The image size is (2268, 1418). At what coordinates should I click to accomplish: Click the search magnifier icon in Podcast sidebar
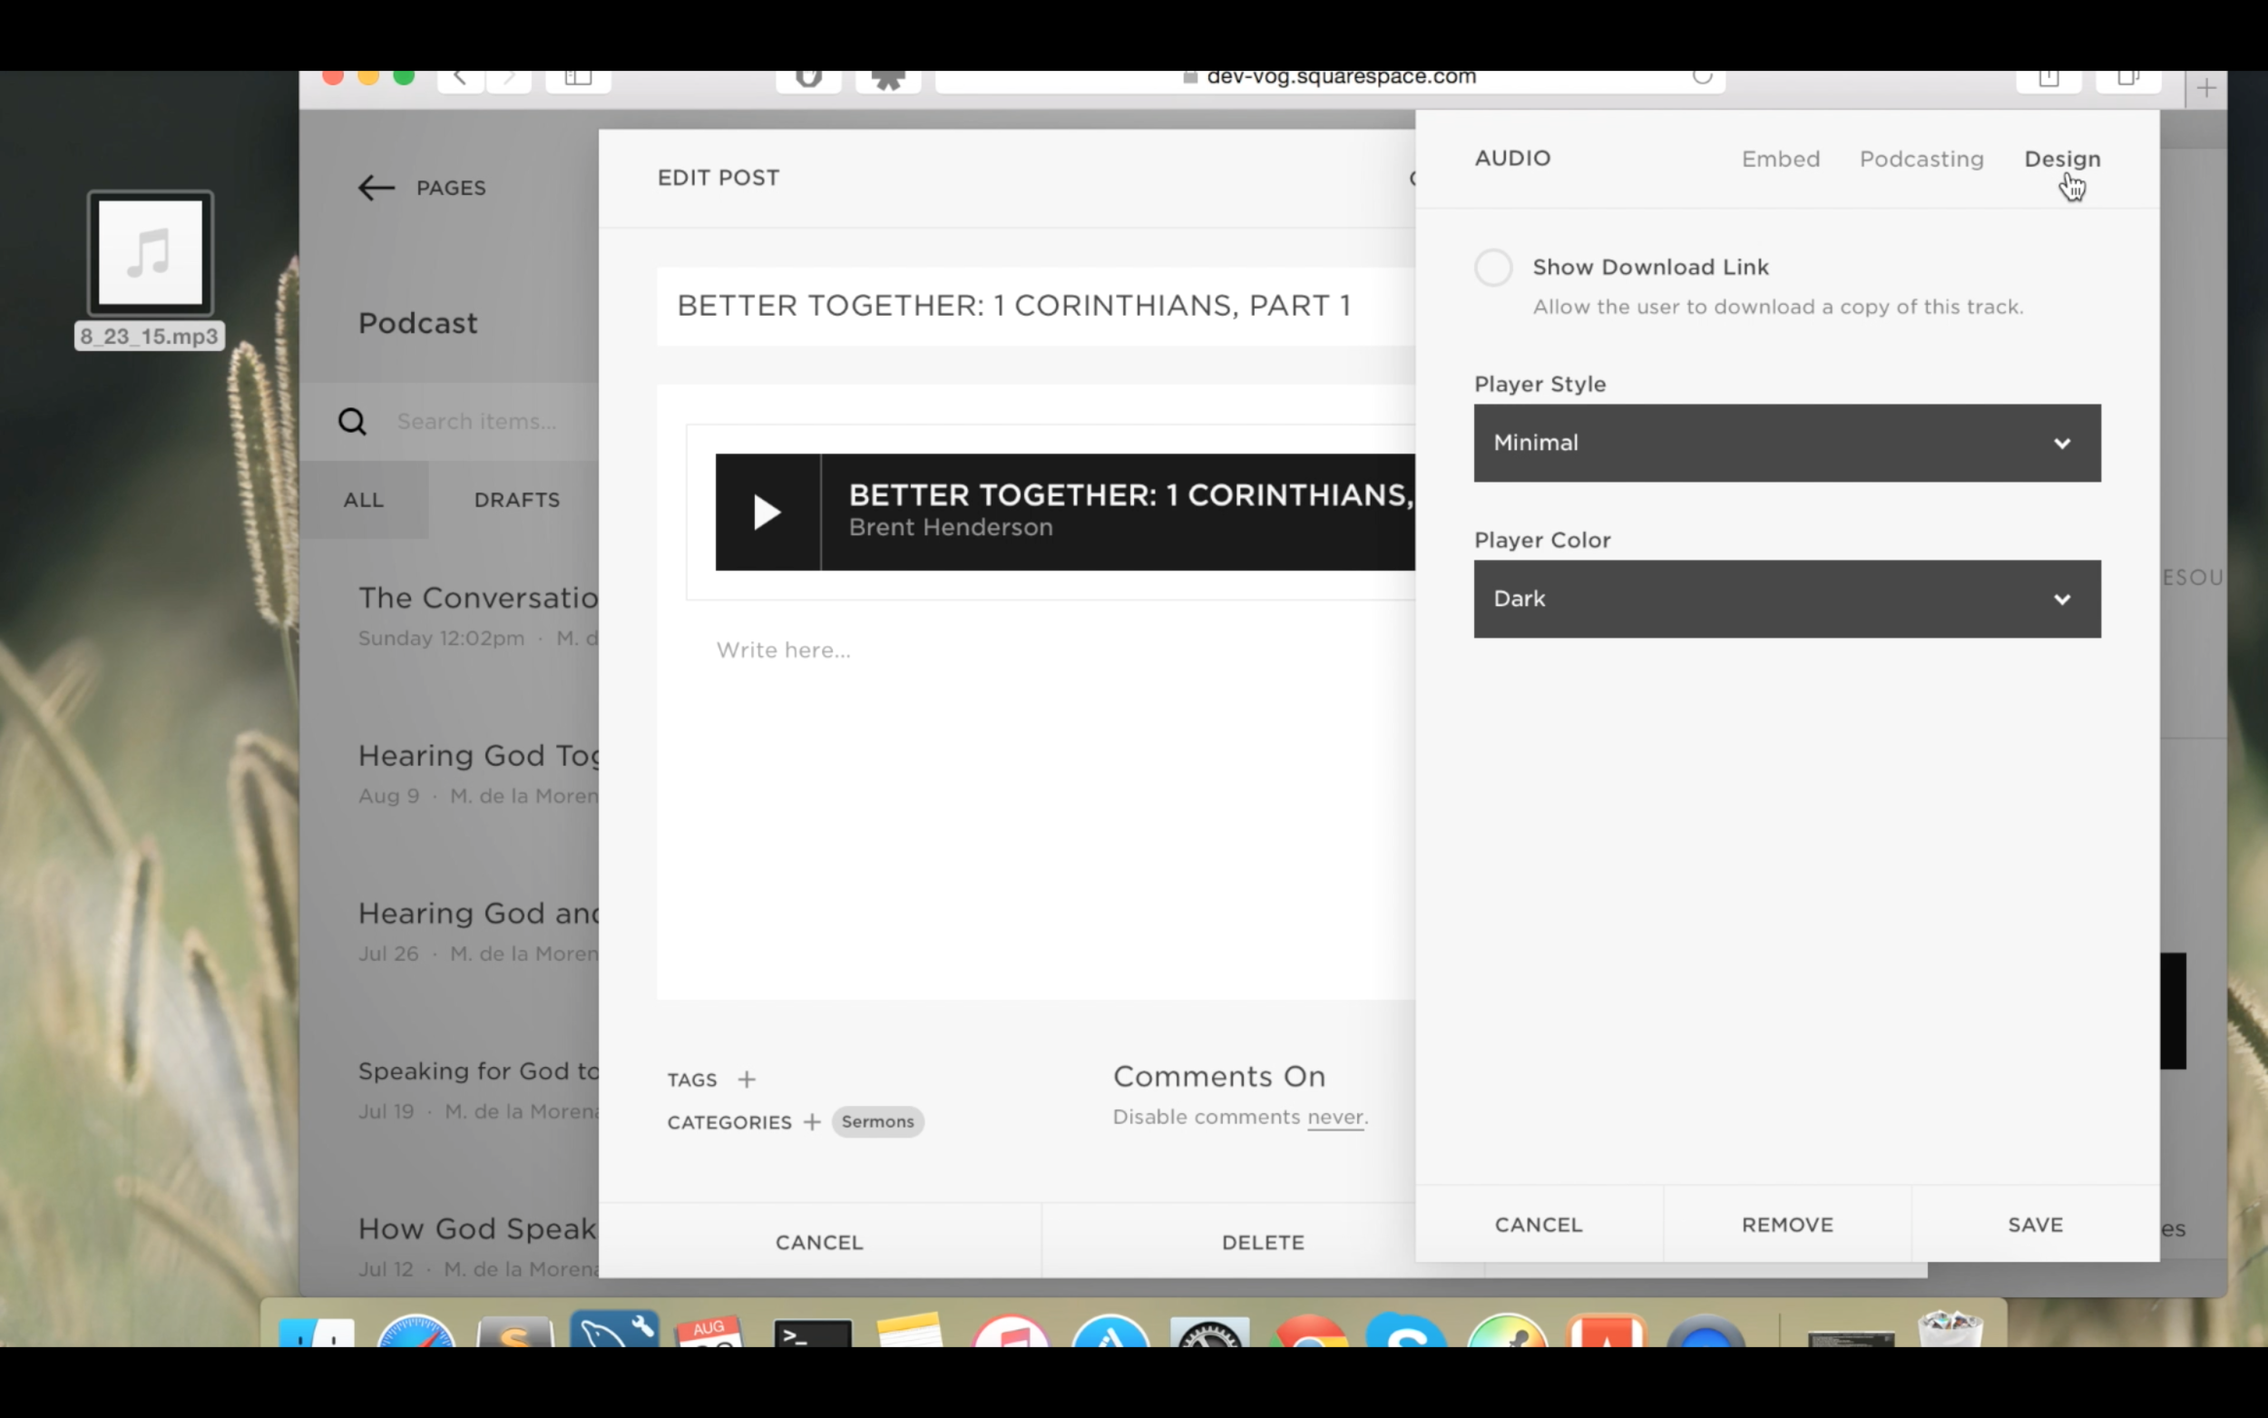(353, 422)
